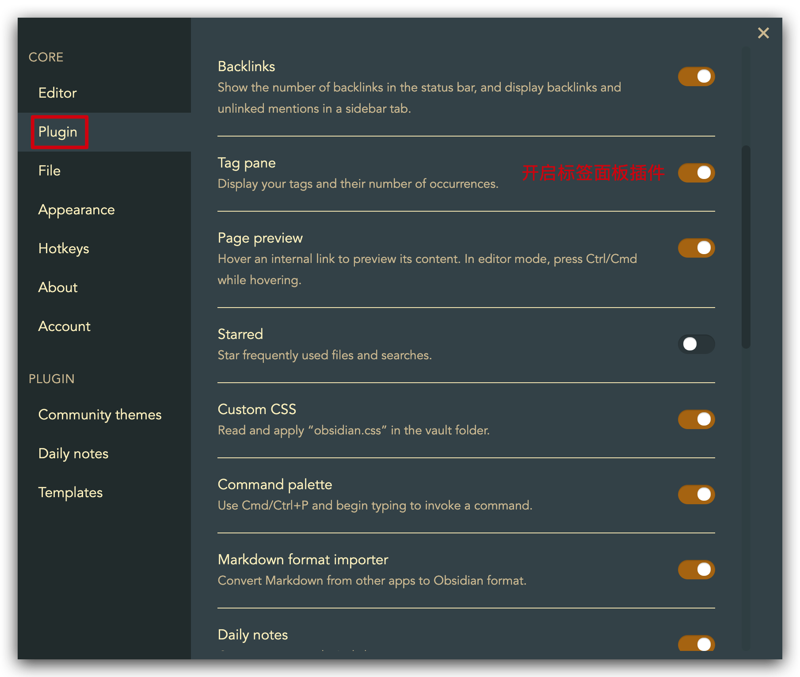Disable the Tag pane plugin toggle
The image size is (800, 677).
[697, 173]
